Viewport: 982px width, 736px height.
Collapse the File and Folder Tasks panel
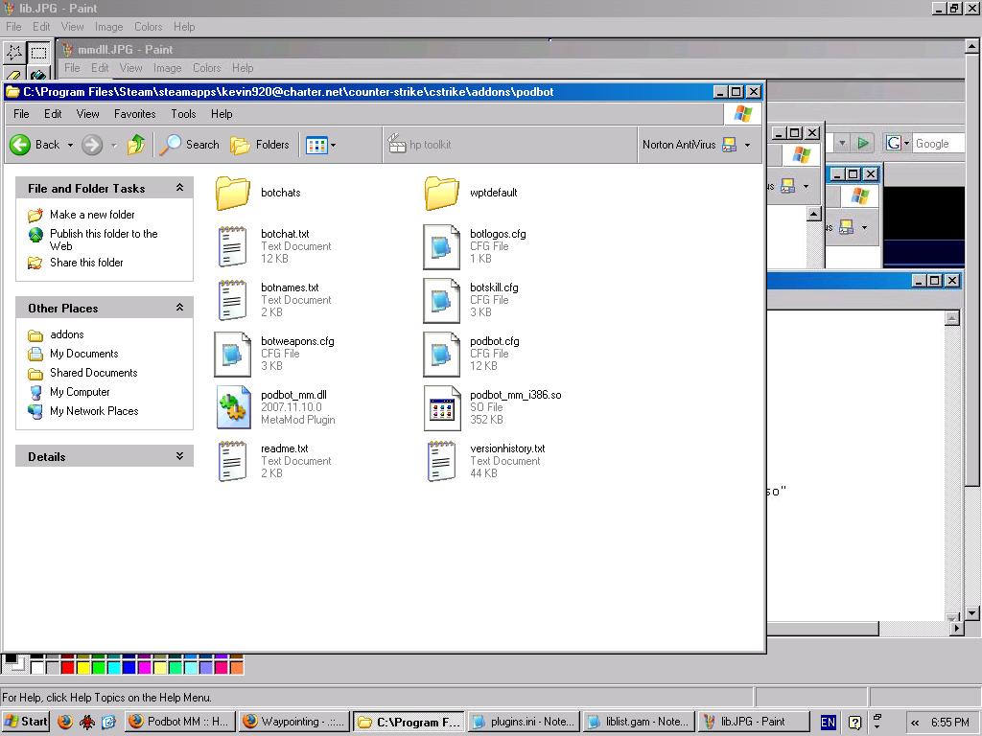click(x=179, y=188)
